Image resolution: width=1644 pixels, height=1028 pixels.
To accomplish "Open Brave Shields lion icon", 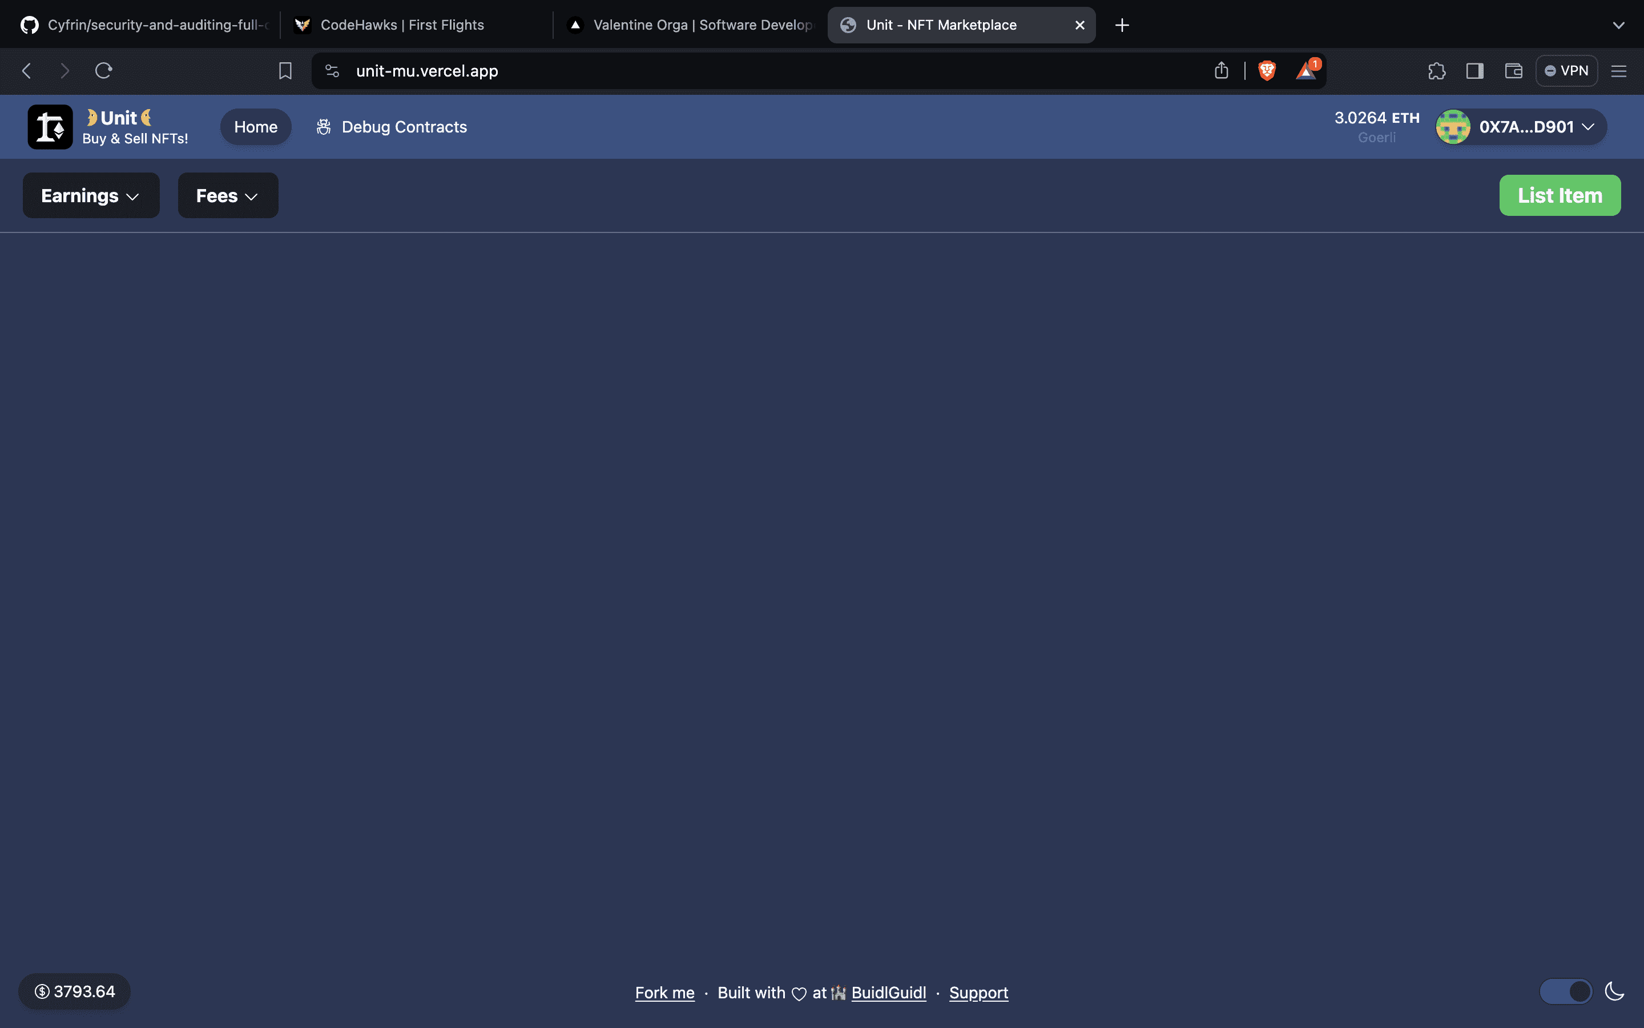I will click(1267, 71).
